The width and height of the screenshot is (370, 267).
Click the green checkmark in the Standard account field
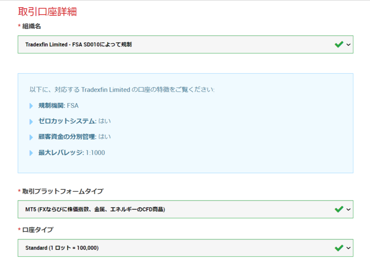tap(339, 247)
